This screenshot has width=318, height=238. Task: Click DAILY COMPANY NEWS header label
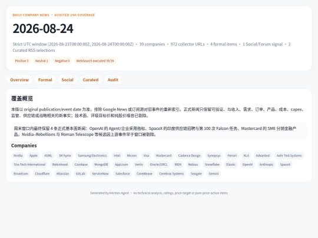coord(31,15)
